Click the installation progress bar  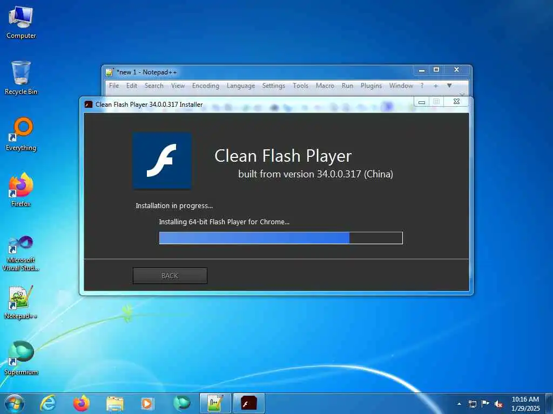pyautogui.click(x=281, y=238)
